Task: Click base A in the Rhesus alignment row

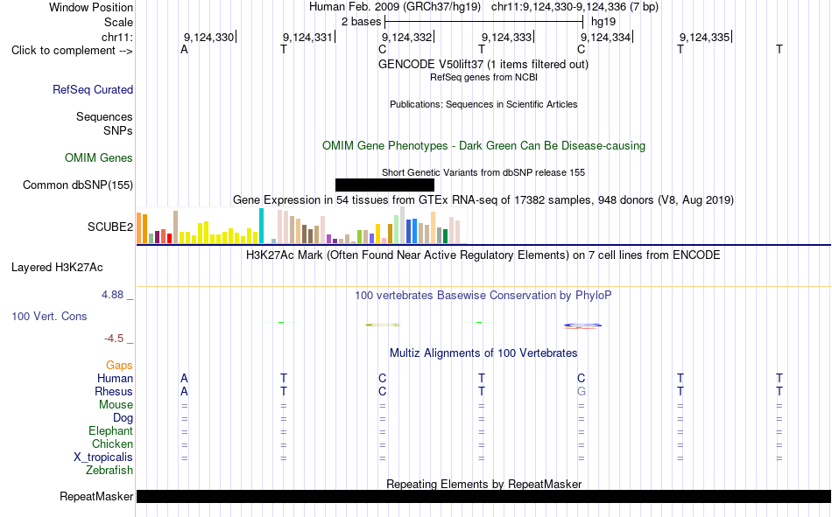Action: (184, 391)
